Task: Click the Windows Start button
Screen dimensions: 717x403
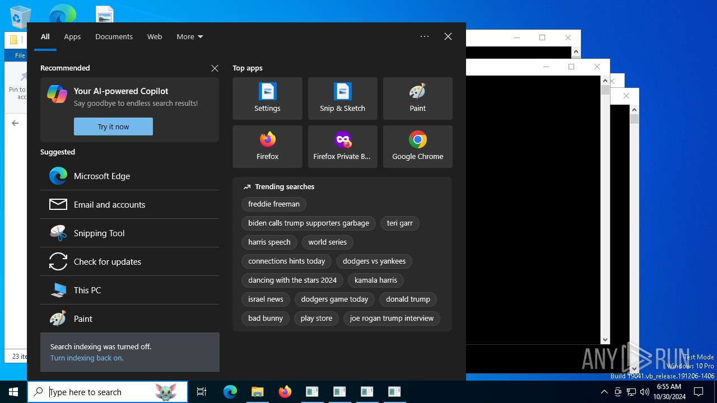Action: pos(13,392)
